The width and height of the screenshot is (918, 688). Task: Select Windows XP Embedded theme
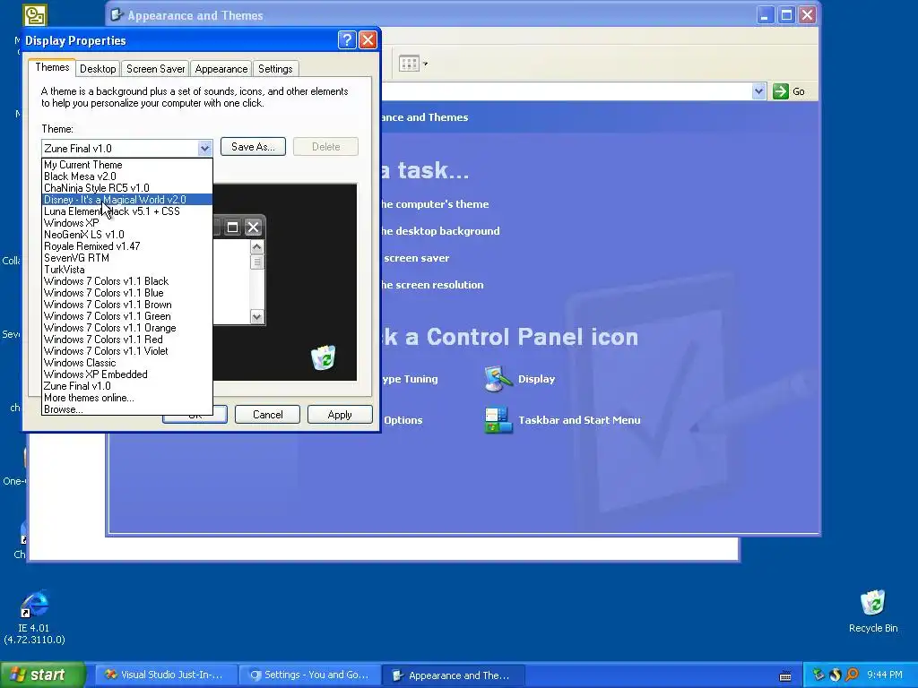[x=127, y=374]
